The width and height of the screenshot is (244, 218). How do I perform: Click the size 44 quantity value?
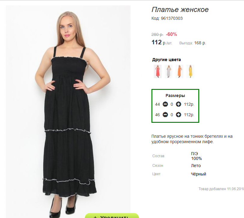click(172, 104)
